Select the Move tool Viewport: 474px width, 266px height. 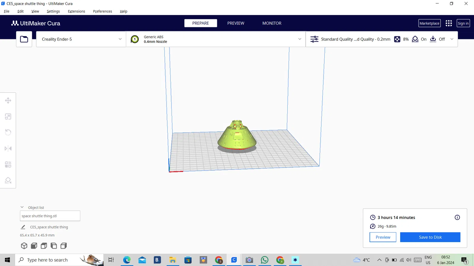[8, 100]
